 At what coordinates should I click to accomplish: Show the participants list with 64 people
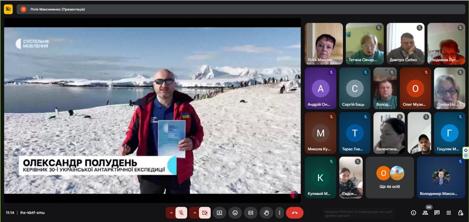point(425,212)
